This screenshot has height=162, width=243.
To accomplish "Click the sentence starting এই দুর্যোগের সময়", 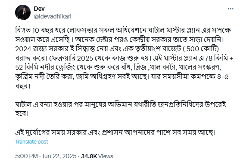I will coord(115,132).
